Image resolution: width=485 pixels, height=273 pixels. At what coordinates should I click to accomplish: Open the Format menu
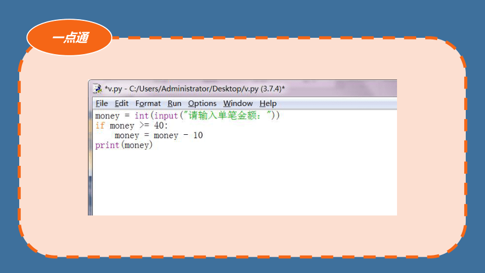[148, 103]
